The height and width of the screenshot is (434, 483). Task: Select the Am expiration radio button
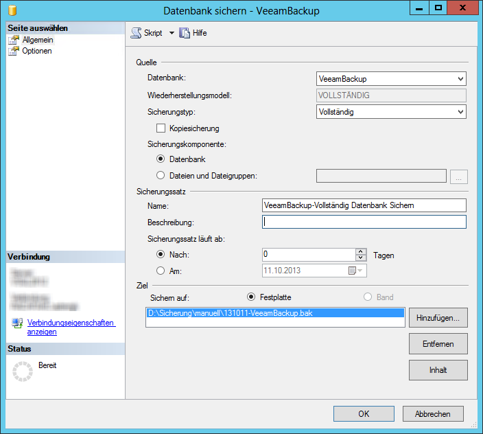pos(161,271)
